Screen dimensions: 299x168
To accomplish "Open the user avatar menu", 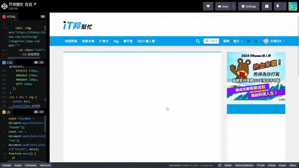I will pyautogui.click(x=293, y=6).
